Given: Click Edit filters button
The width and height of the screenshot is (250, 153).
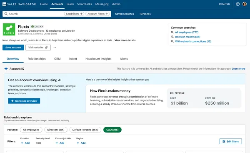Looking at the screenshot, I should click(230, 141).
